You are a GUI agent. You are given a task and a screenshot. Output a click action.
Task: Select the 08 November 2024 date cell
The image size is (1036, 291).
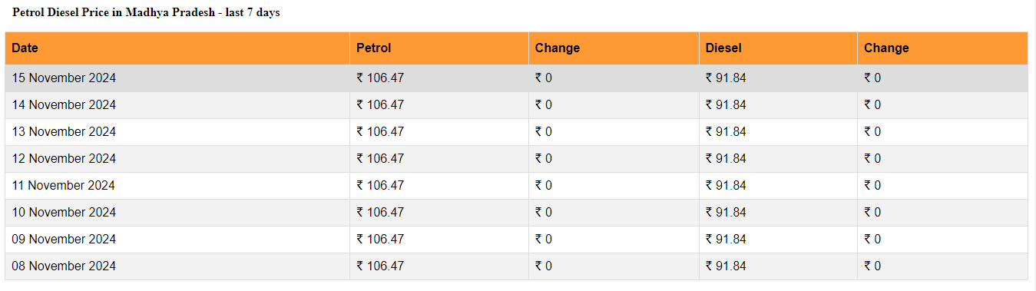point(177,266)
